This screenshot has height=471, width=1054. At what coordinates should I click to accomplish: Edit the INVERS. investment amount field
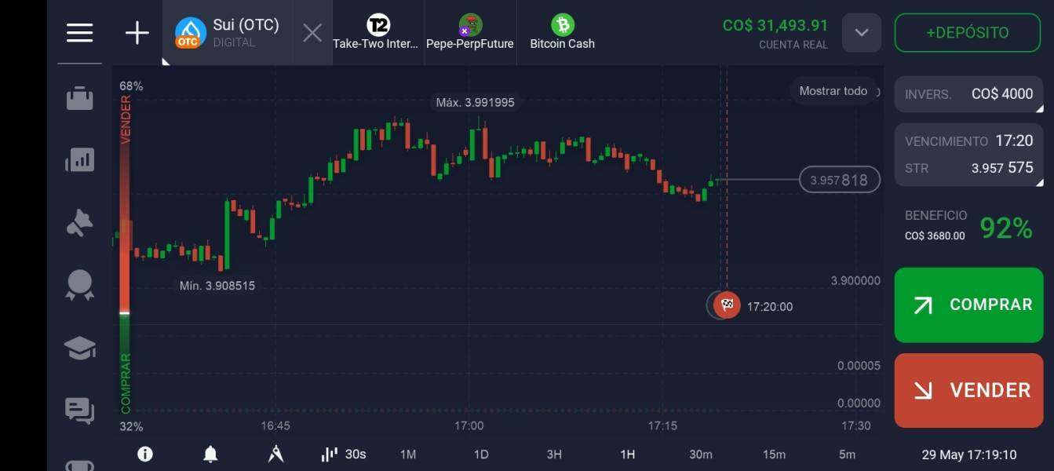pos(969,94)
